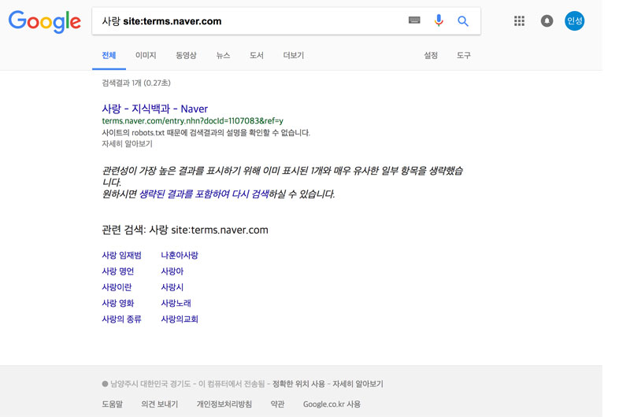The width and height of the screenshot is (630, 417).
Task: Open 약관 footer link
Action: tap(277, 404)
